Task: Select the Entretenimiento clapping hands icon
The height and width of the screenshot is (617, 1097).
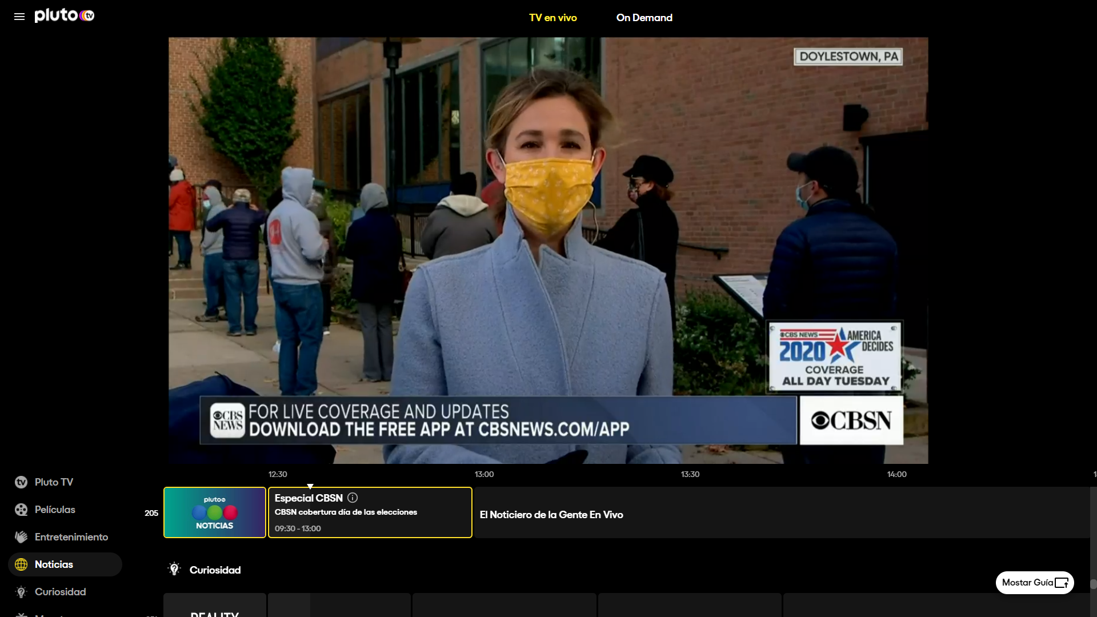Action: pyautogui.click(x=21, y=537)
